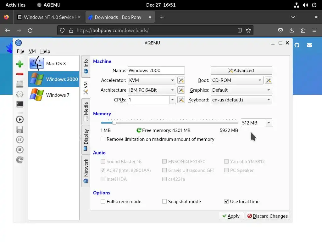Toggle Sound Blaster 16 checkbox
The height and width of the screenshot is (242, 322).
[x=103, y=161]
